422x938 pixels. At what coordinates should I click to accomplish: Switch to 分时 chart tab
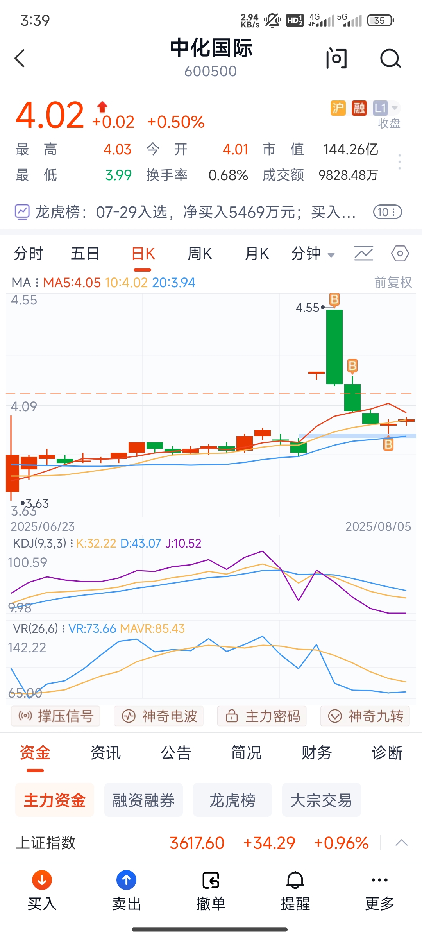(28, 254)
